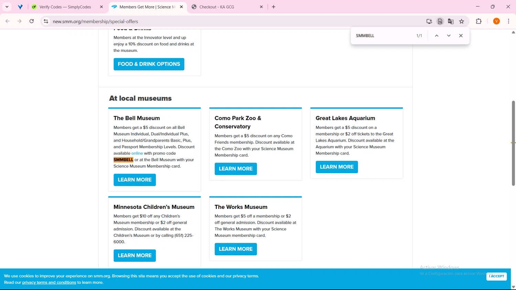Click the vertical scrollbar thumb
The width and height of the screenshot is (516, 290).
point(513,143)
